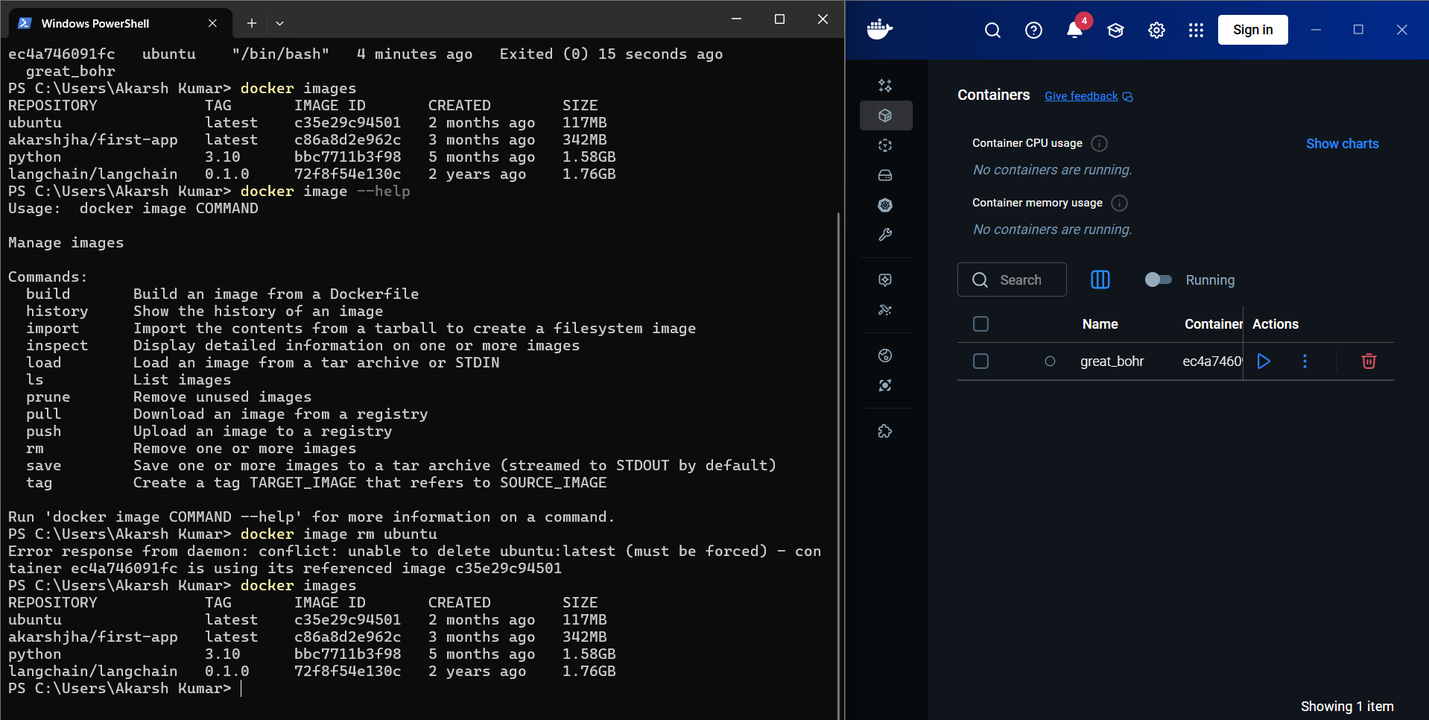Click the Docker settings gear icon
This screenshot has width=1429, height=720.
(1156, 30)
